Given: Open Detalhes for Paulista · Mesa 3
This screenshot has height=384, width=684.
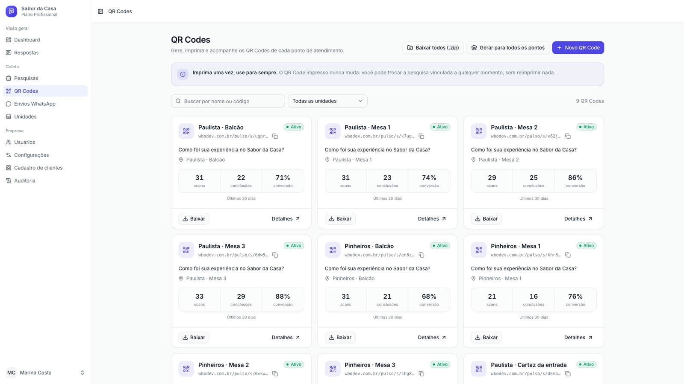Looking at the screenshot, I should click(x=286, y=337).
